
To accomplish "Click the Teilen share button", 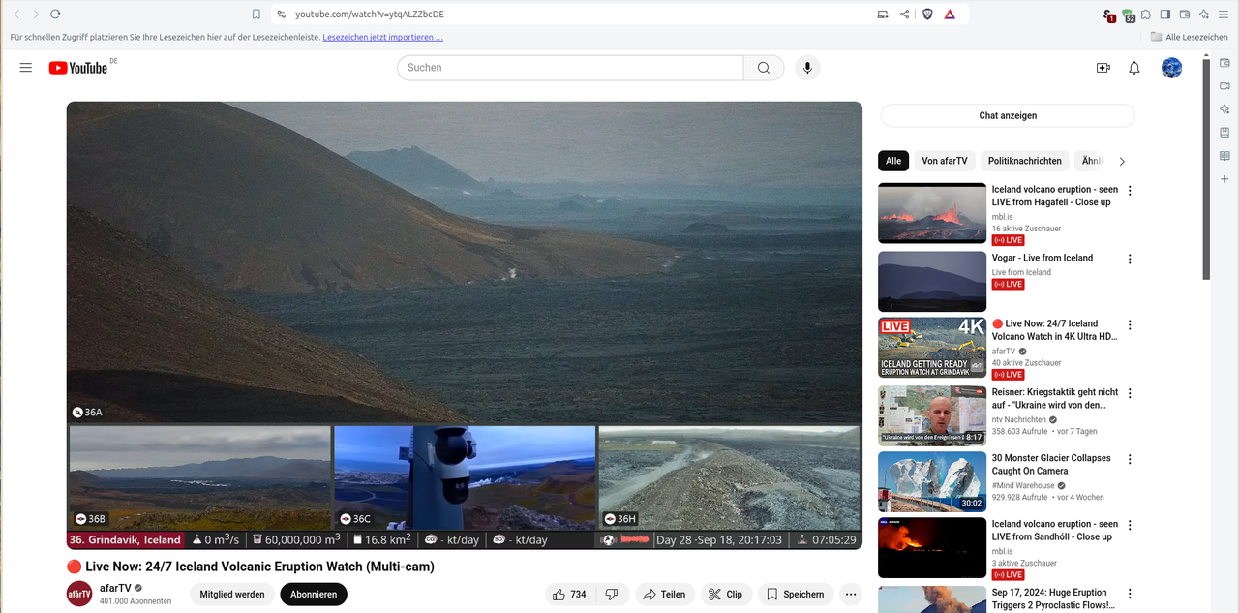I will 665,595.
